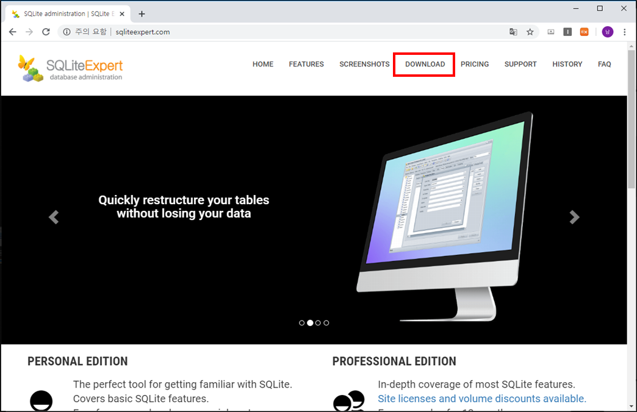
Task: Maximize the browser window
Action: [600, 9]
